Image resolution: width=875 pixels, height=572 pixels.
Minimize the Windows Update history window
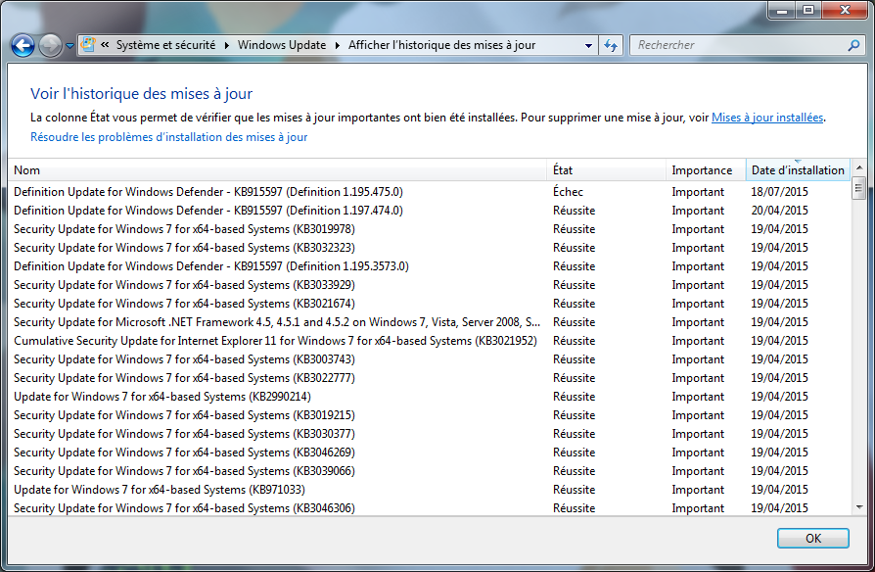tap(782, 10)
